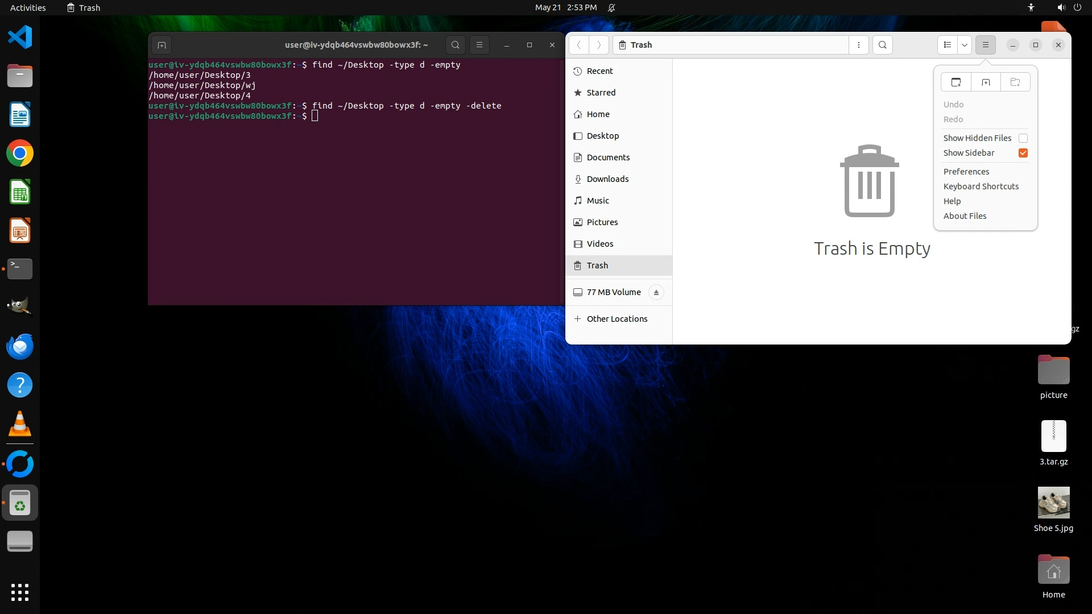Select Preferences in Files menu
The height and width of the screenshot is (614, 1092).
966,172
